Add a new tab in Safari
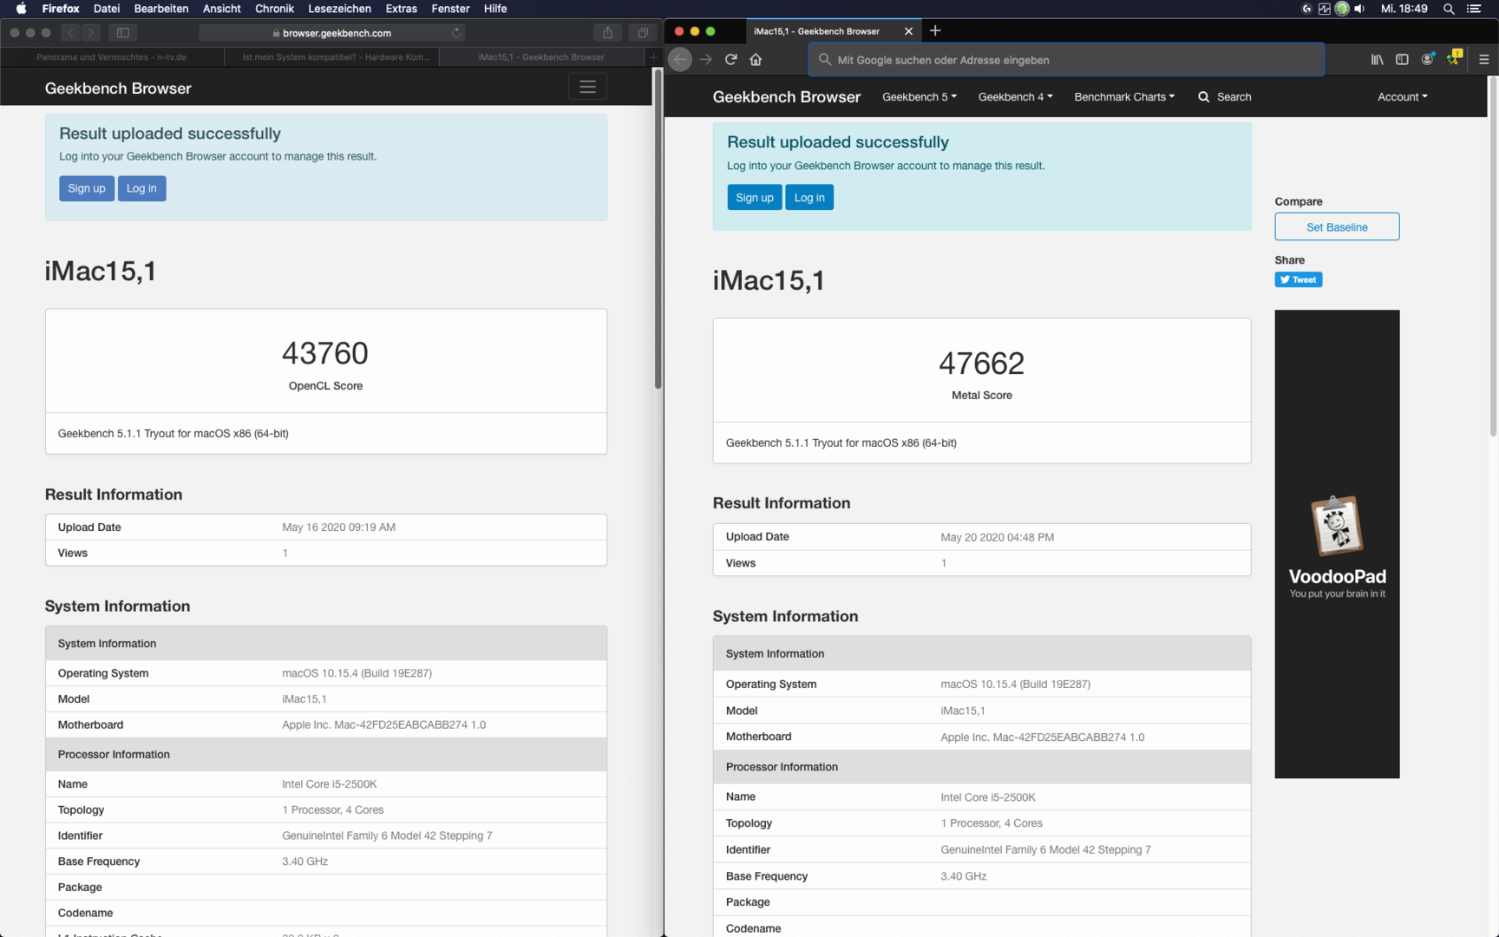1499x937 pixels. tap(653, 57)
